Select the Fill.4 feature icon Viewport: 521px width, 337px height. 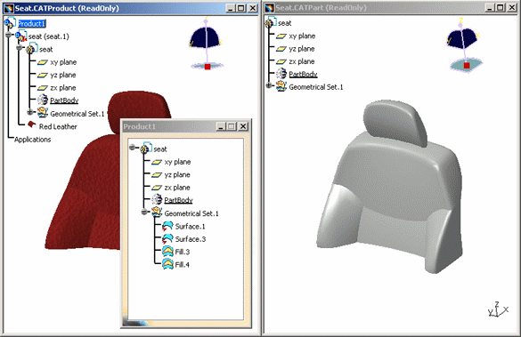click(167, 264)
